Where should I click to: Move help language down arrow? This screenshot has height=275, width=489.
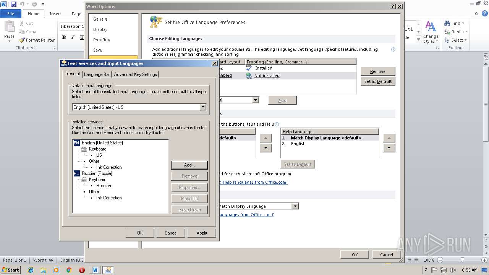coord(389,148)
